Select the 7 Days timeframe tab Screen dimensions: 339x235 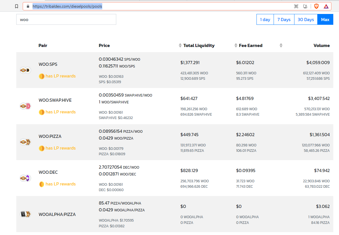click(x=284, y=19)
